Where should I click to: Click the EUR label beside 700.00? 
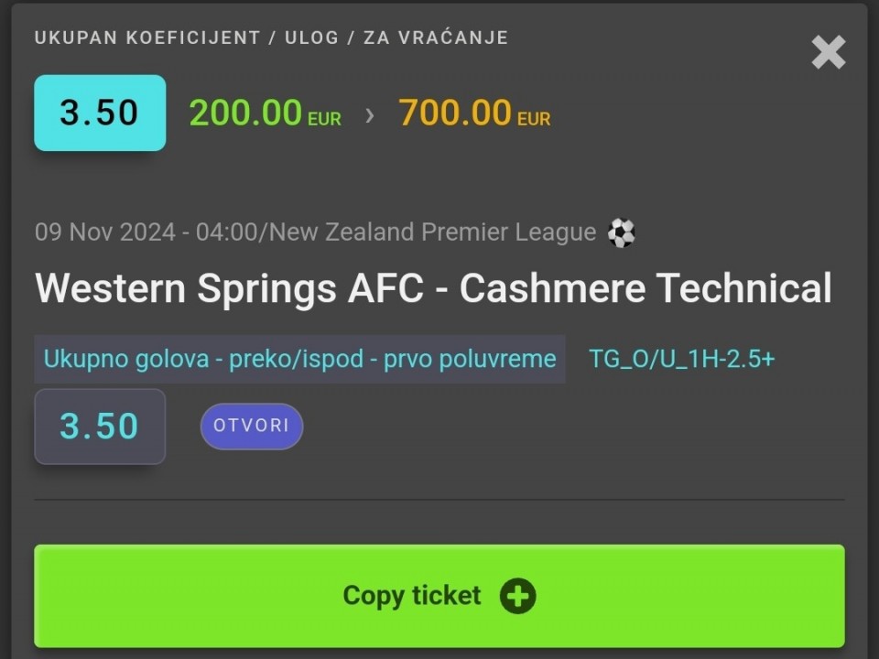tap(534, 119)
